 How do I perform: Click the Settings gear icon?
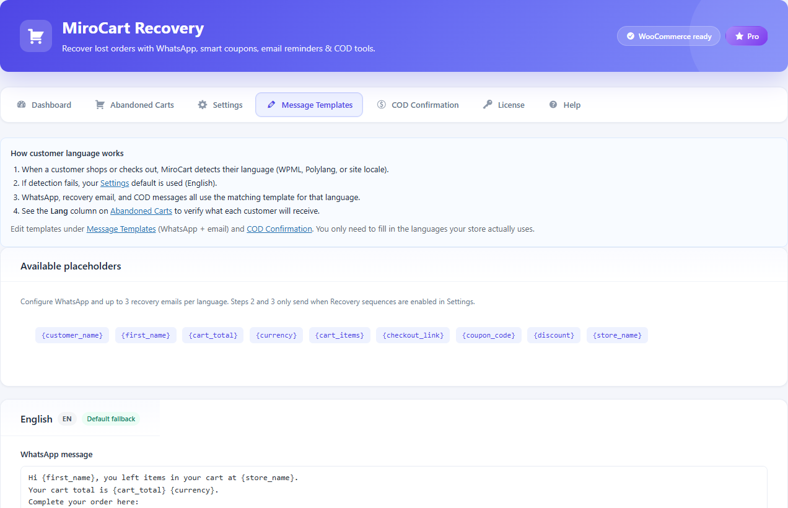click(203, 105)
